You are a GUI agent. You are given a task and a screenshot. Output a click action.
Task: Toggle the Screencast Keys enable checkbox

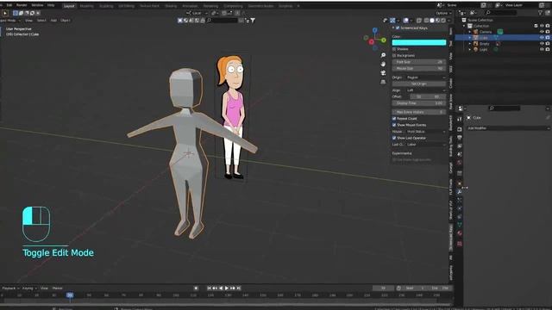coord(398,28)
